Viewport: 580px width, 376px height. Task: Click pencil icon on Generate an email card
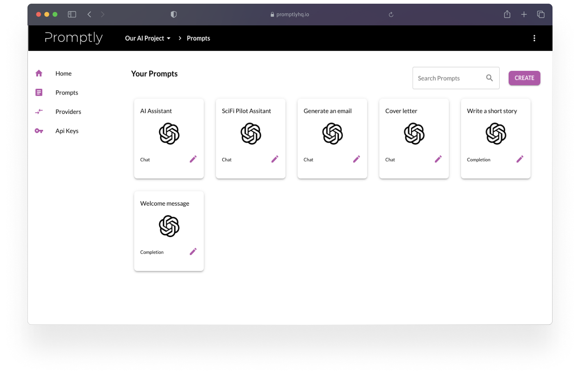pyautogui.click(x=356, y=159)
